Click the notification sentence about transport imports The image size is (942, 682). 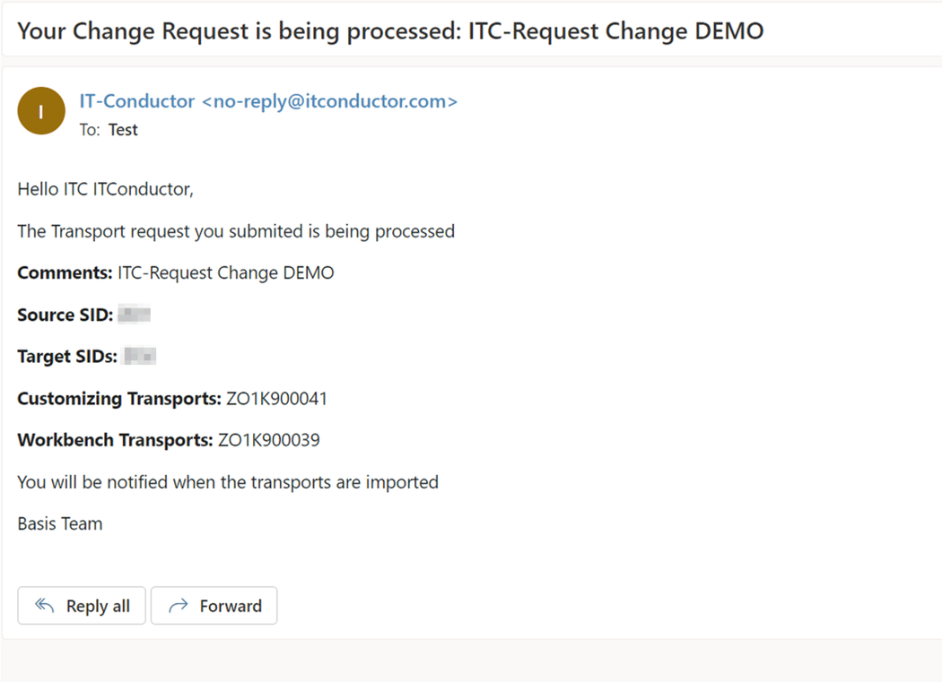click(228, 481)
